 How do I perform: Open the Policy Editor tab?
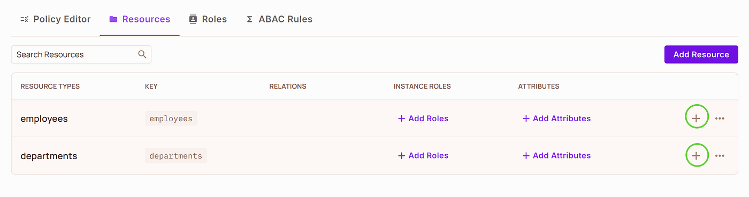(55, 19)
